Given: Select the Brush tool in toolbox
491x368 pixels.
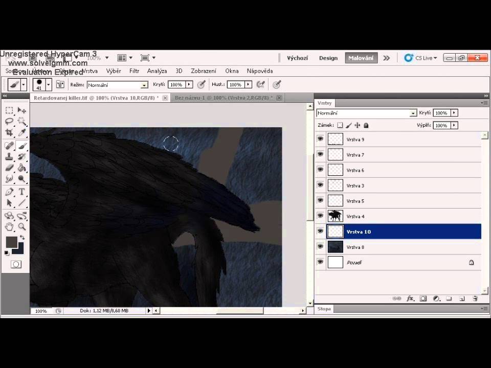Looking at the screenshot, I should [x=21, y=146].
